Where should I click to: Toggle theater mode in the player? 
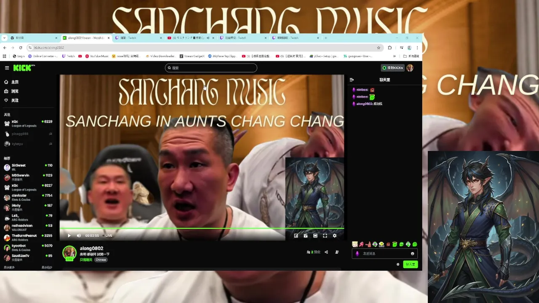pos(315,236)
